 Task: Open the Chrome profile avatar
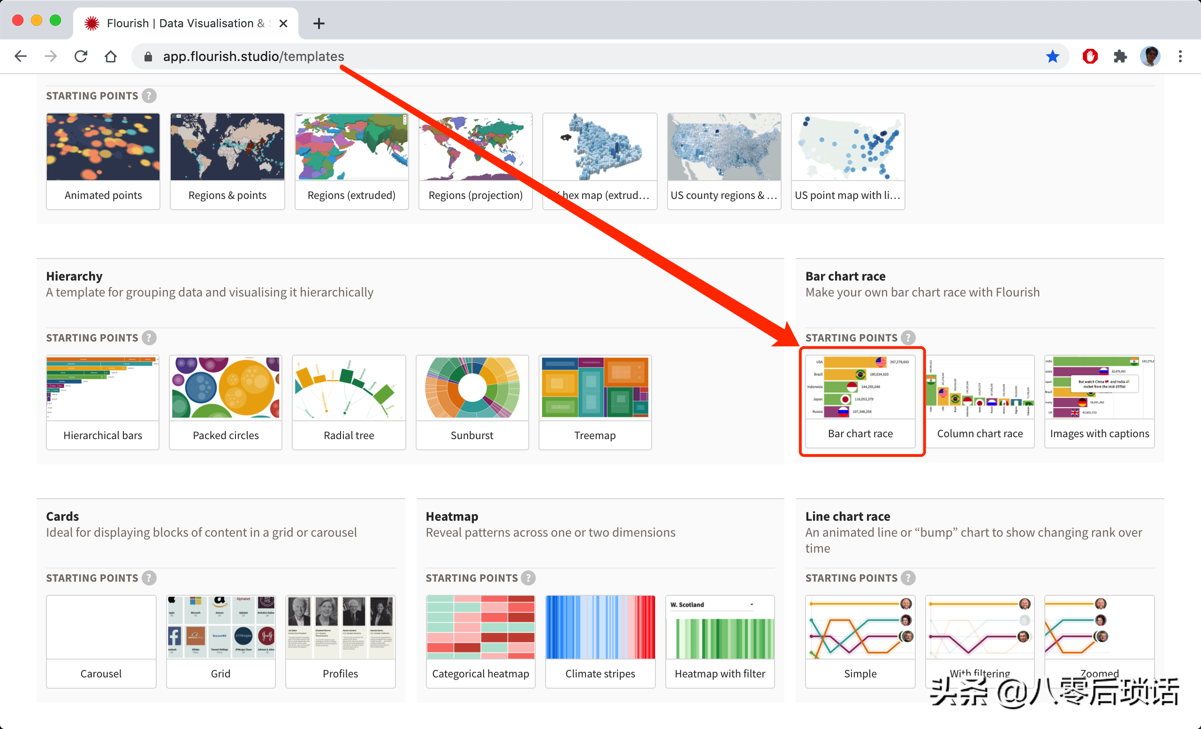(x=1150, y=56)
